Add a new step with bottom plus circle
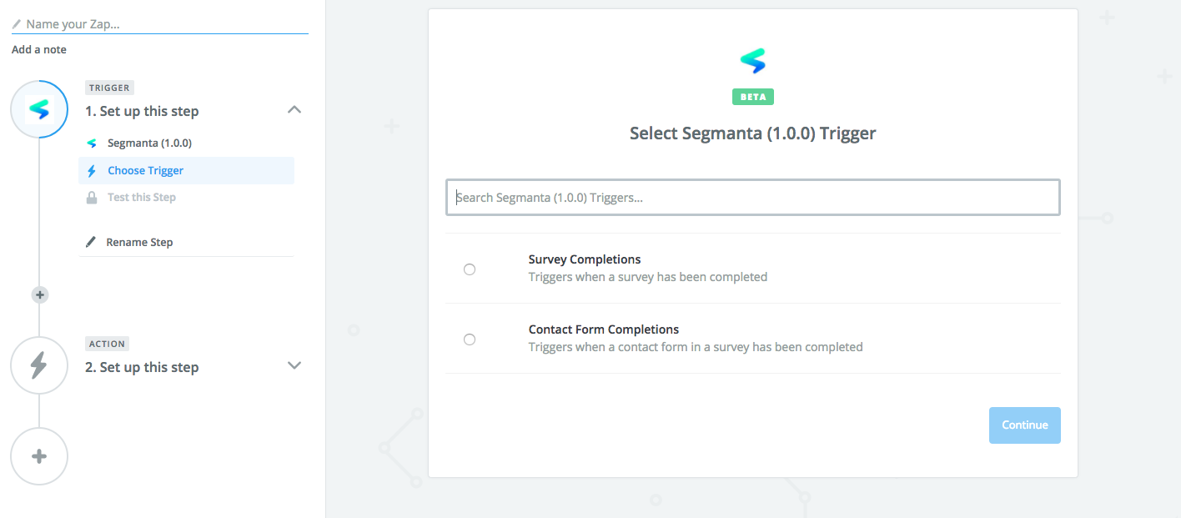Viewport: 1181px width, 518px height. click(x=39, y=456)
